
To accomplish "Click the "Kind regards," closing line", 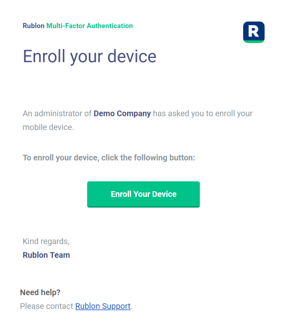I will [46, 241].
